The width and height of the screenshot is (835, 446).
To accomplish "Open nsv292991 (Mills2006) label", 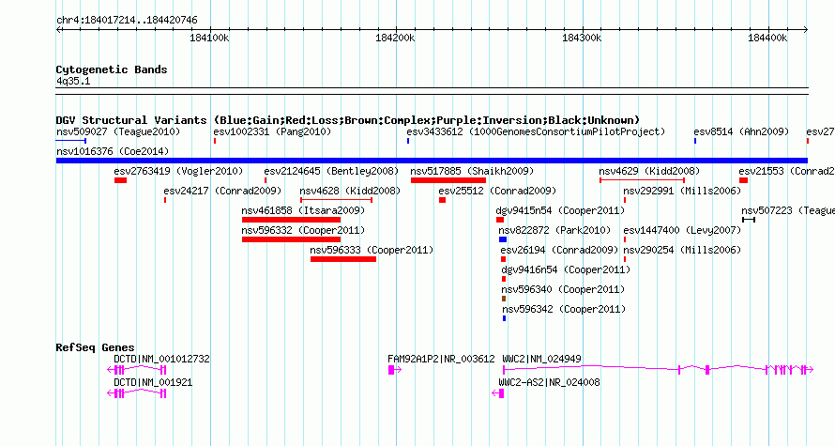I will 682,191.
